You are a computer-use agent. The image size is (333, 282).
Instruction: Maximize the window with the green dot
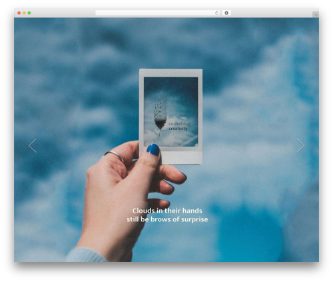(29, 13)
